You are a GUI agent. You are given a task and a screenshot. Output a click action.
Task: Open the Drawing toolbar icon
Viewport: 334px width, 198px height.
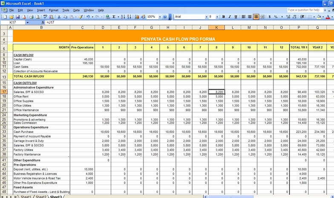[x=143, y=17]
